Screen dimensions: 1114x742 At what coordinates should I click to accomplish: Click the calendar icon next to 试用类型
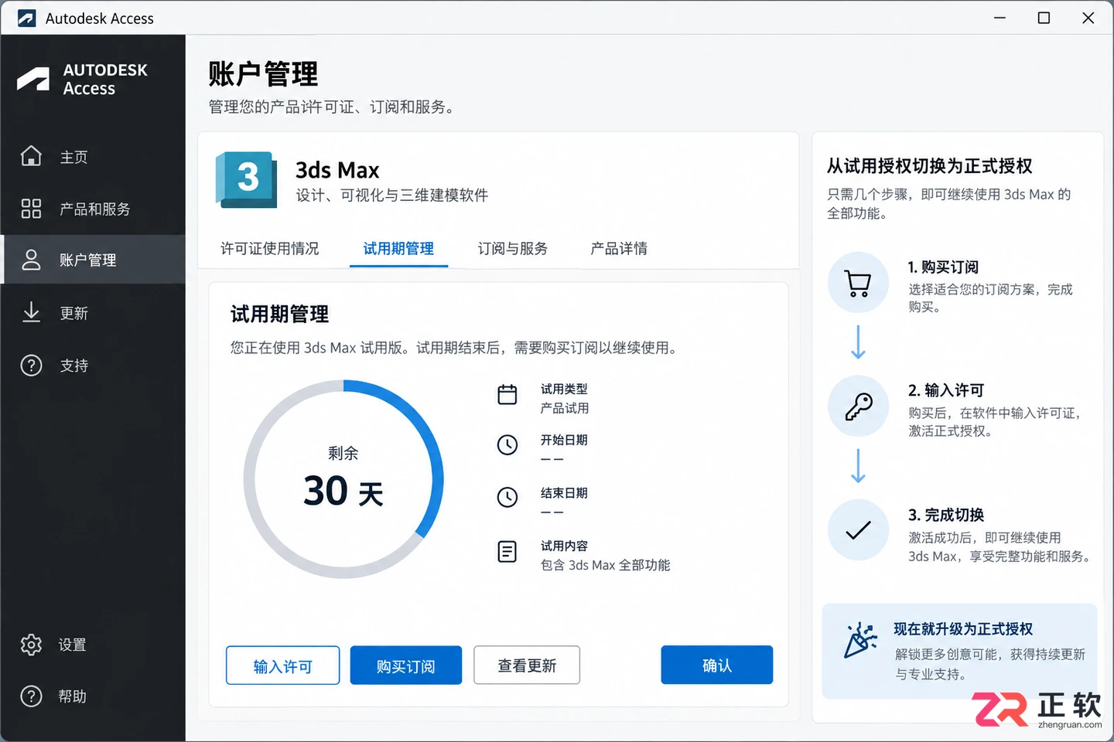point(507,395)
